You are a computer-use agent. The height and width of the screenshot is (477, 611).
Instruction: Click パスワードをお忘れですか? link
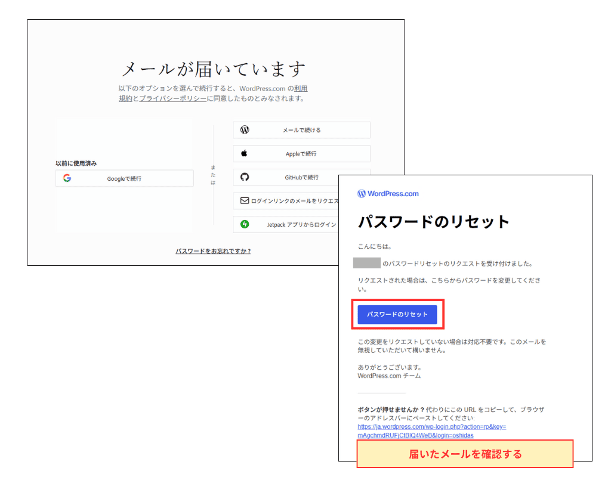pyautogui.click(x=213, y=251)
